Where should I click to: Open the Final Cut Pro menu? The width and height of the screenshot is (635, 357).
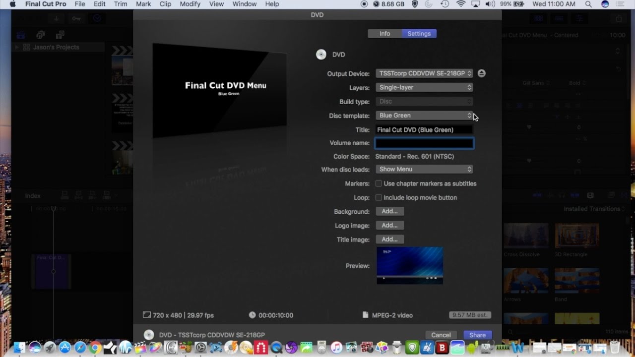[46, 4]
